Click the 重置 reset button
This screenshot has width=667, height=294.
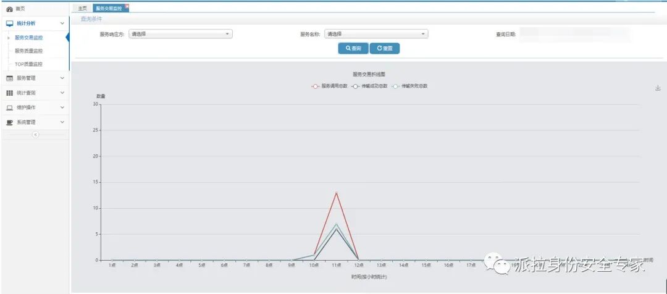pyautogui.click(x=385, y=49)
